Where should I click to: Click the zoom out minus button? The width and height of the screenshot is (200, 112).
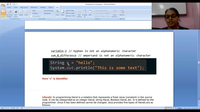183,108
